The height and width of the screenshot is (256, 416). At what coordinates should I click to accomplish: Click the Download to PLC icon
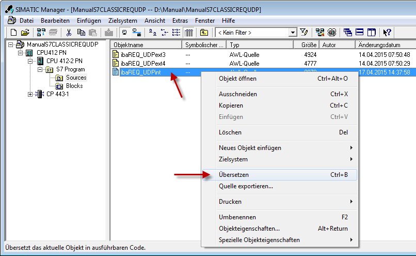pyautogui.click(x=109, y=33)
